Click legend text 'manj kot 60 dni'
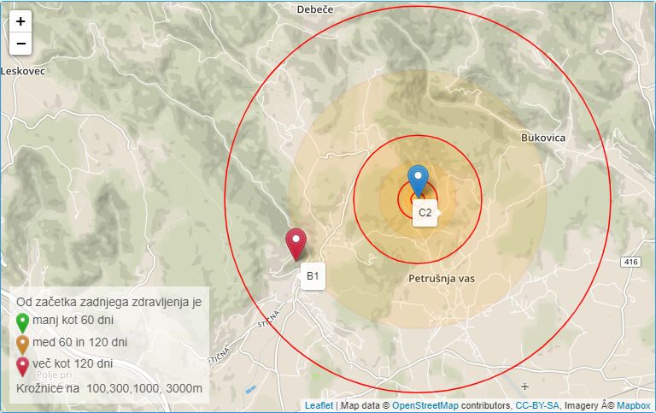This screenshot has height=413, width=656. 73,320
